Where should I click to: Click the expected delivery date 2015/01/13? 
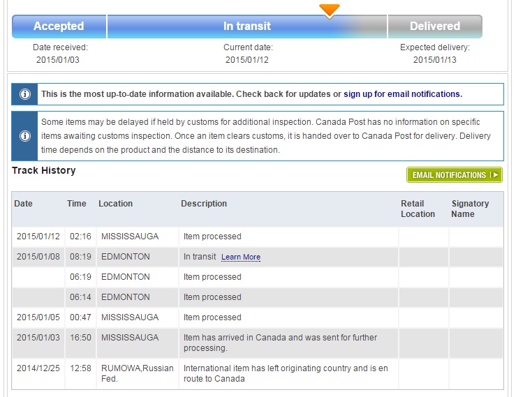pyautogui.click(x=434, y=60)
